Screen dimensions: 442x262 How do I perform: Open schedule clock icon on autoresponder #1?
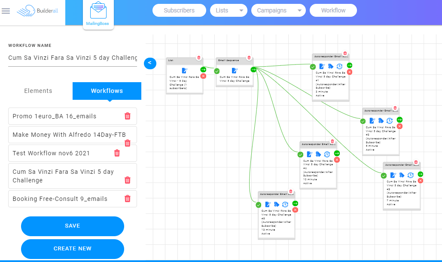(x=339, y=66)
